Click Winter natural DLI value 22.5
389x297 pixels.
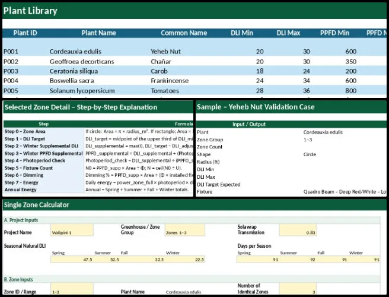coord(199,260)
